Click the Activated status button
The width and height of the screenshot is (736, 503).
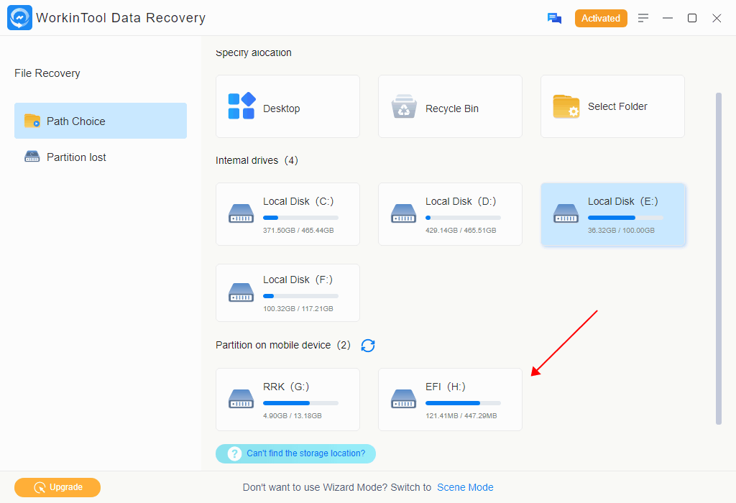(x=601, y=19)
